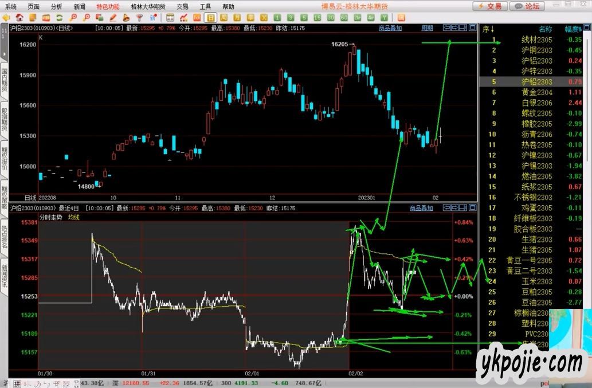Sort list by 序 column arrow
Viewport: 592px width, 388px height.
click(488, 29)
